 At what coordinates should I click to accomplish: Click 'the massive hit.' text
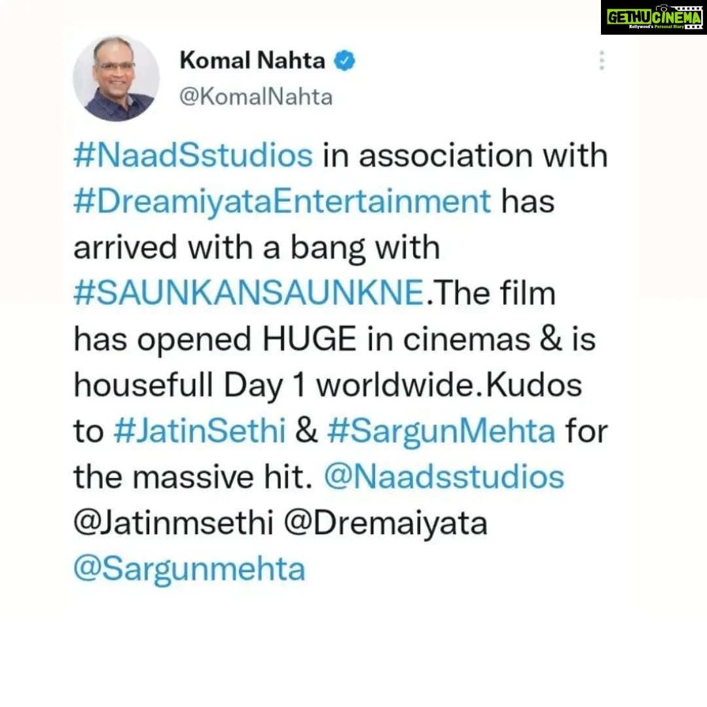tap(193, 477)
